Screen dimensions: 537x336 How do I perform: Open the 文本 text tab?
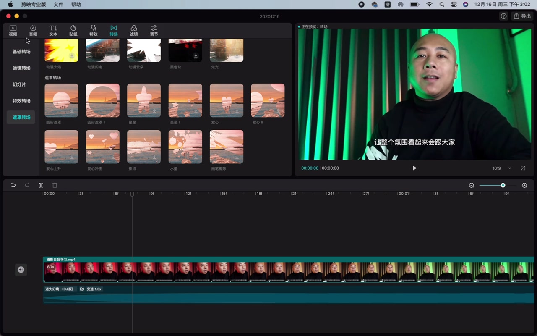click(x=53, y=31)
